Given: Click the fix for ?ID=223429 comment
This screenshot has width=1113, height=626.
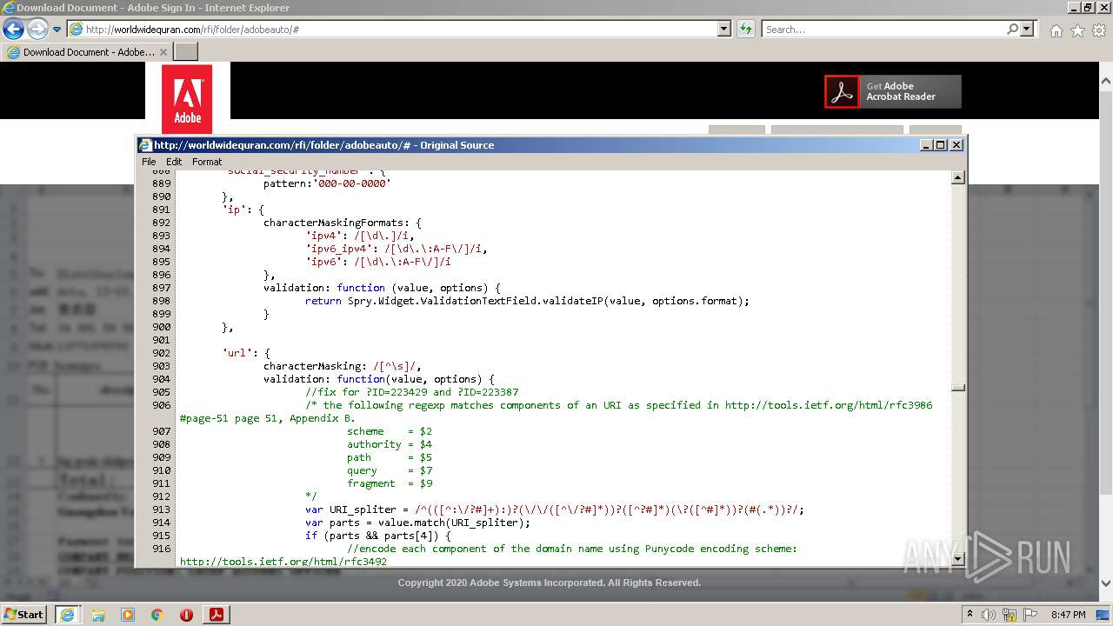Looking at the screenshot, I should 412,392.
